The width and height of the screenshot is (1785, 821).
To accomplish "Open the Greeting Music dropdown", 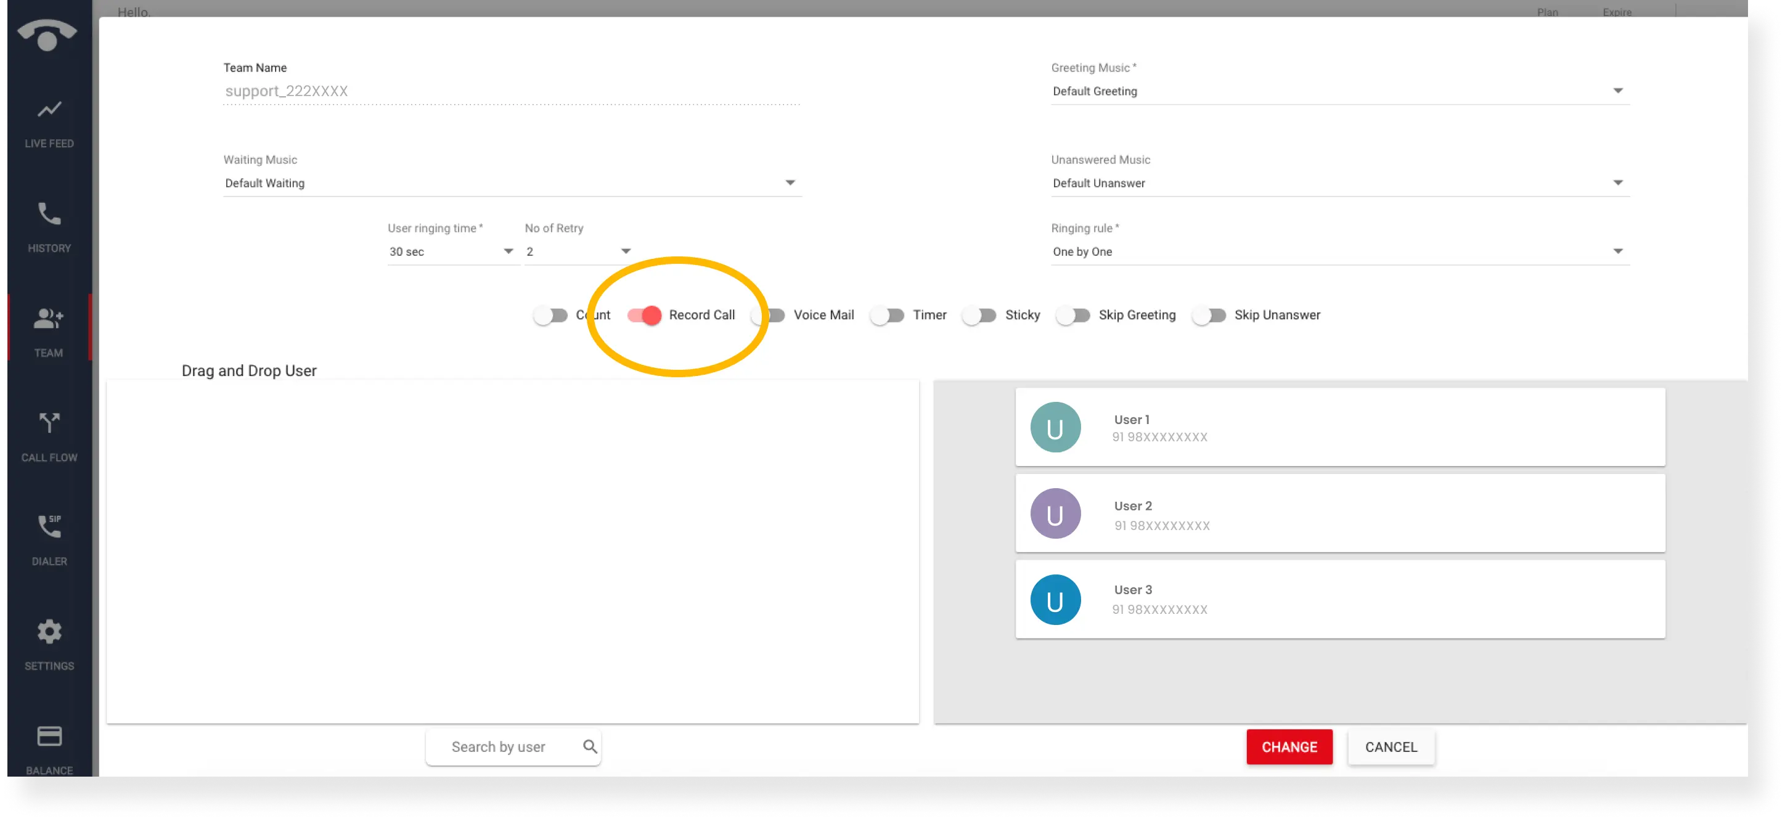I will (1617, 90).
